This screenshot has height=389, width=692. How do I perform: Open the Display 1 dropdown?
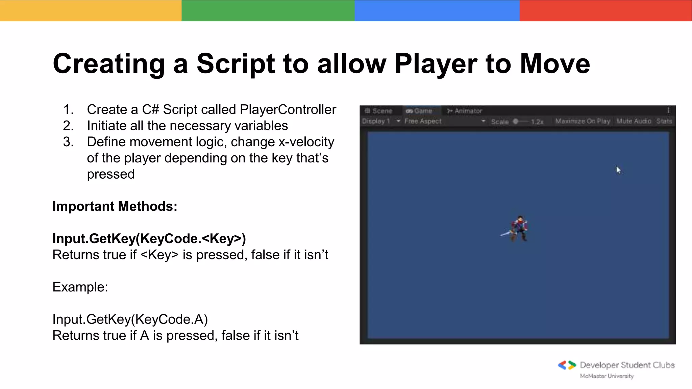click(x=381, y=121)
